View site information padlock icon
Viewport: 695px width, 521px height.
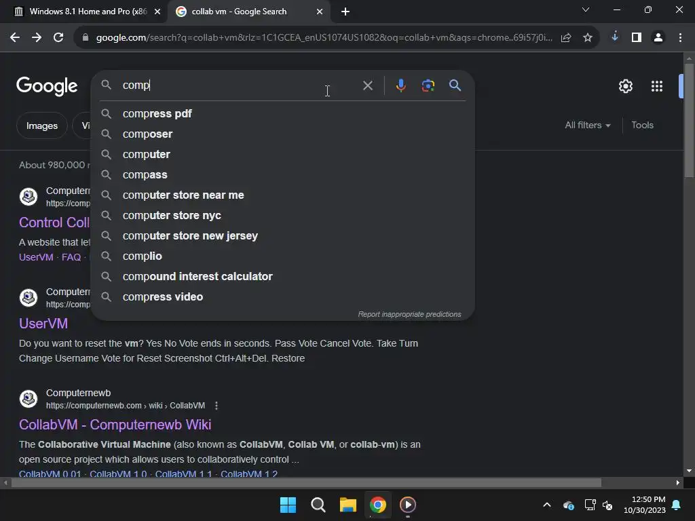pos(86,38)
